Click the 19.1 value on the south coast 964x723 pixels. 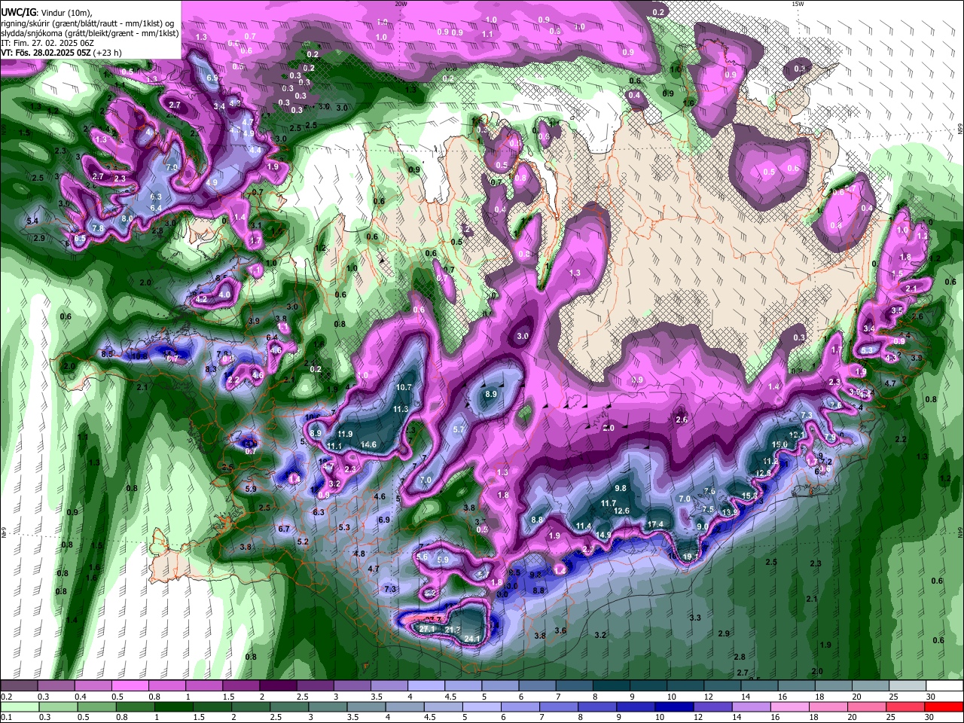click(691, 557)
